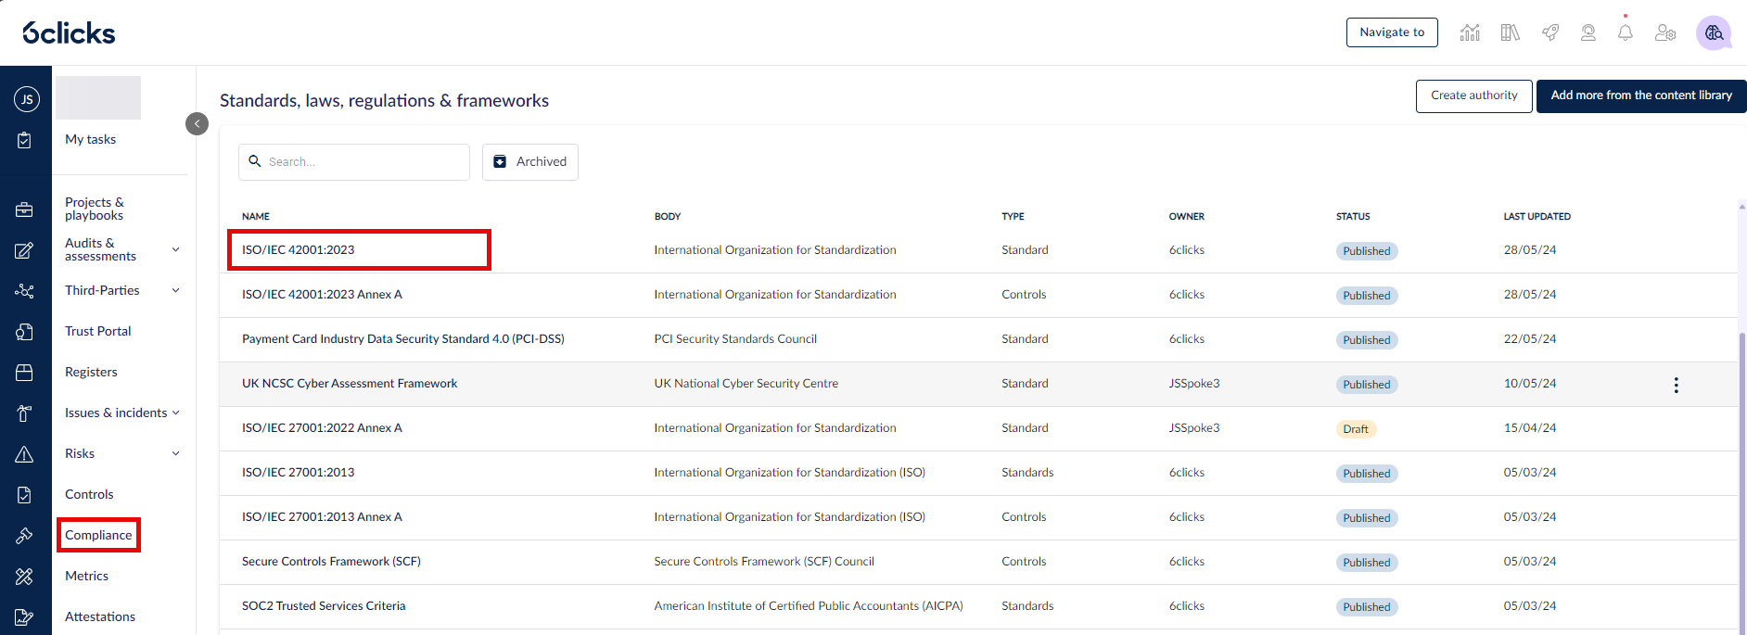Click the JS user avatar in sidebar
This screenshot has height=635, width=1747.
point(26,99)
